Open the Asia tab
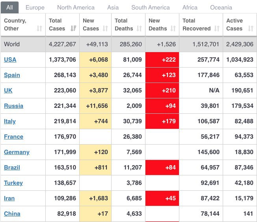This screenshot has width=257, height=222. pos(113,8)
